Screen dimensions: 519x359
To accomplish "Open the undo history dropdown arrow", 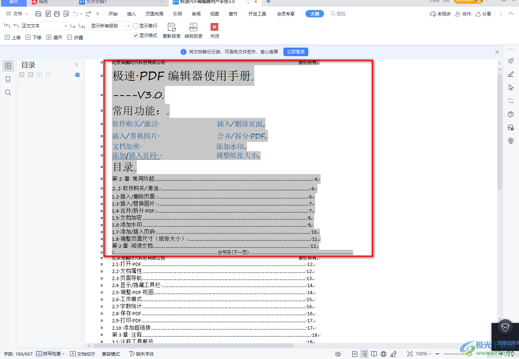I will (81, 14).
